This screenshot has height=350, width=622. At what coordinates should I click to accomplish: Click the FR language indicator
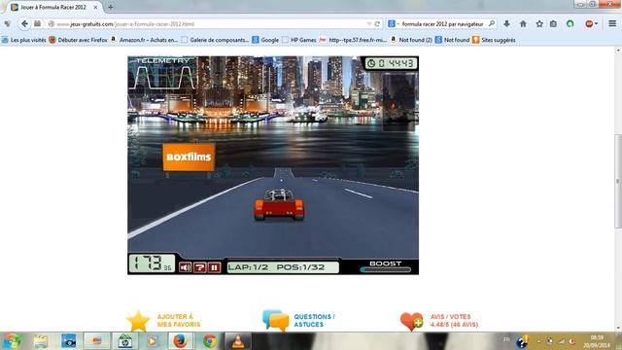(x=506, y=339)
